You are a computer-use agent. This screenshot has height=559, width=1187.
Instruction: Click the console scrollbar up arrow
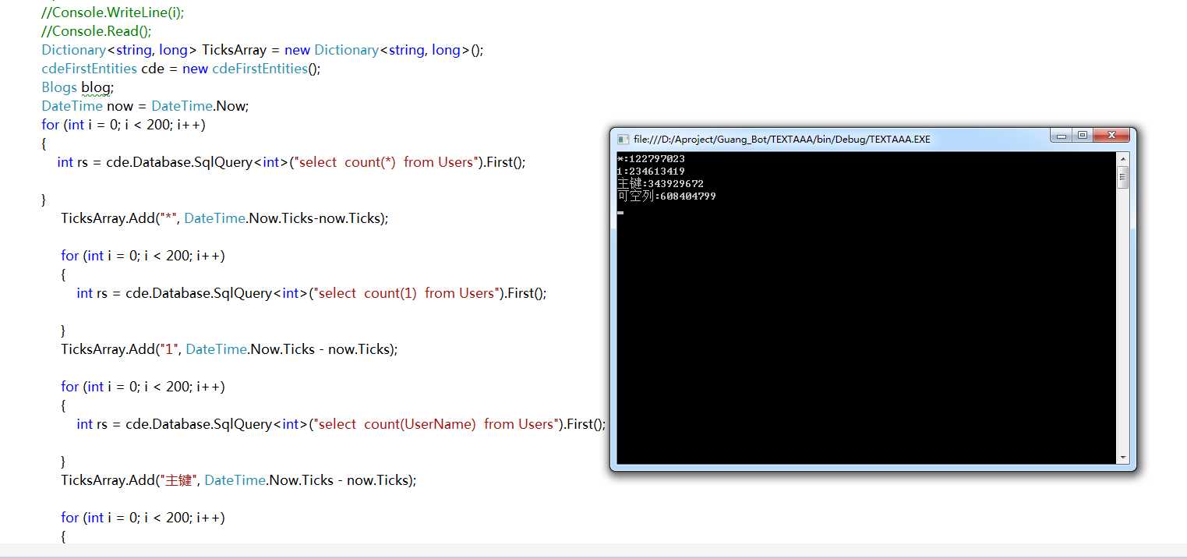pyautogui.click(x=1123, y=159)
